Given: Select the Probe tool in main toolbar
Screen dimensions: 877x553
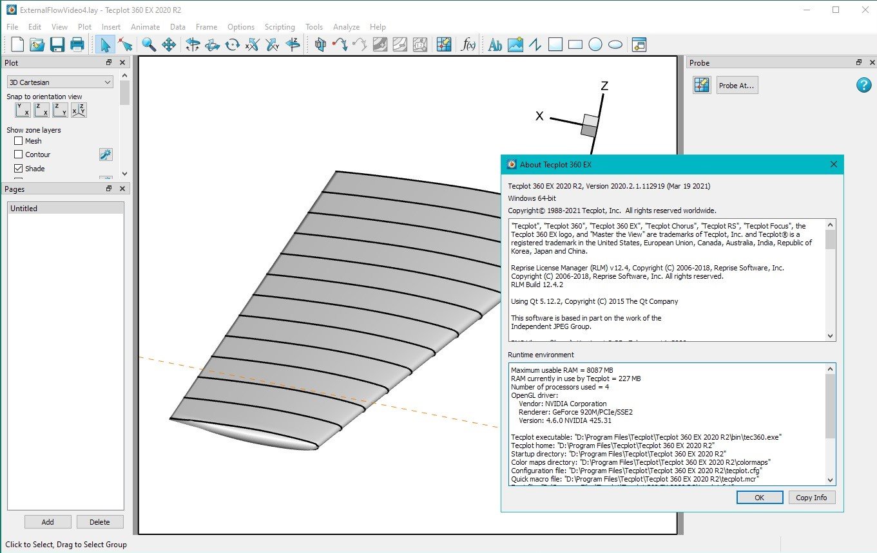Looking at the screenshot, I should point(443,44).
